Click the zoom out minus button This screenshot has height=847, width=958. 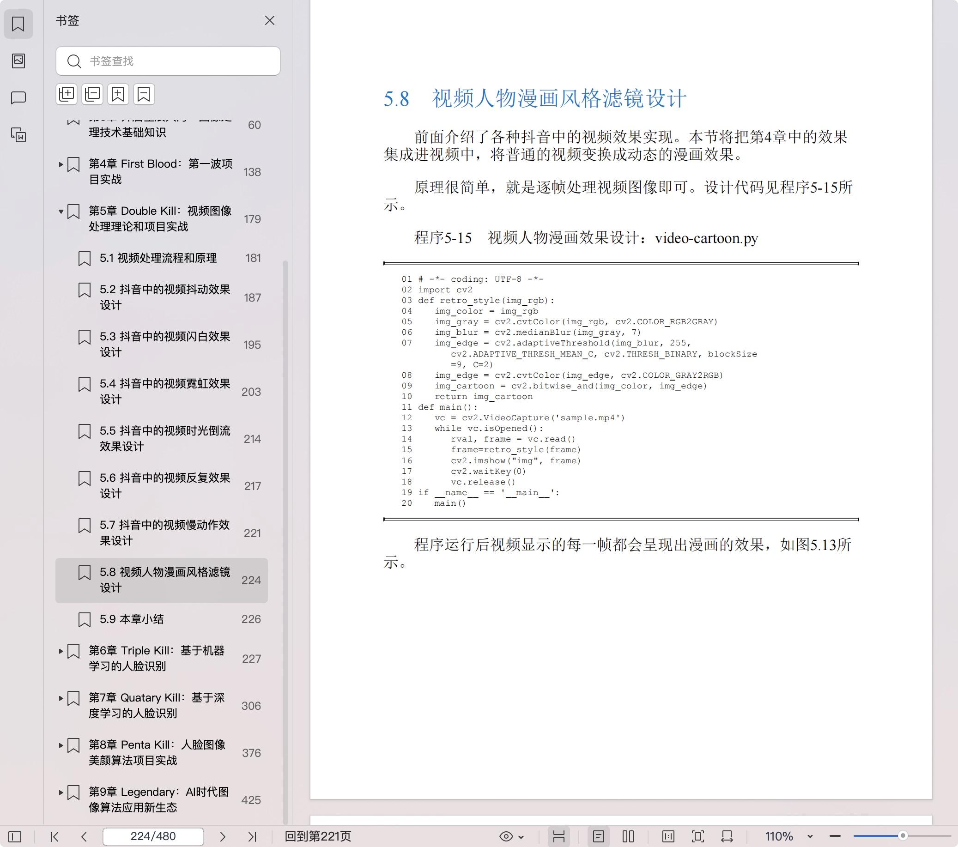click(835, 836)
